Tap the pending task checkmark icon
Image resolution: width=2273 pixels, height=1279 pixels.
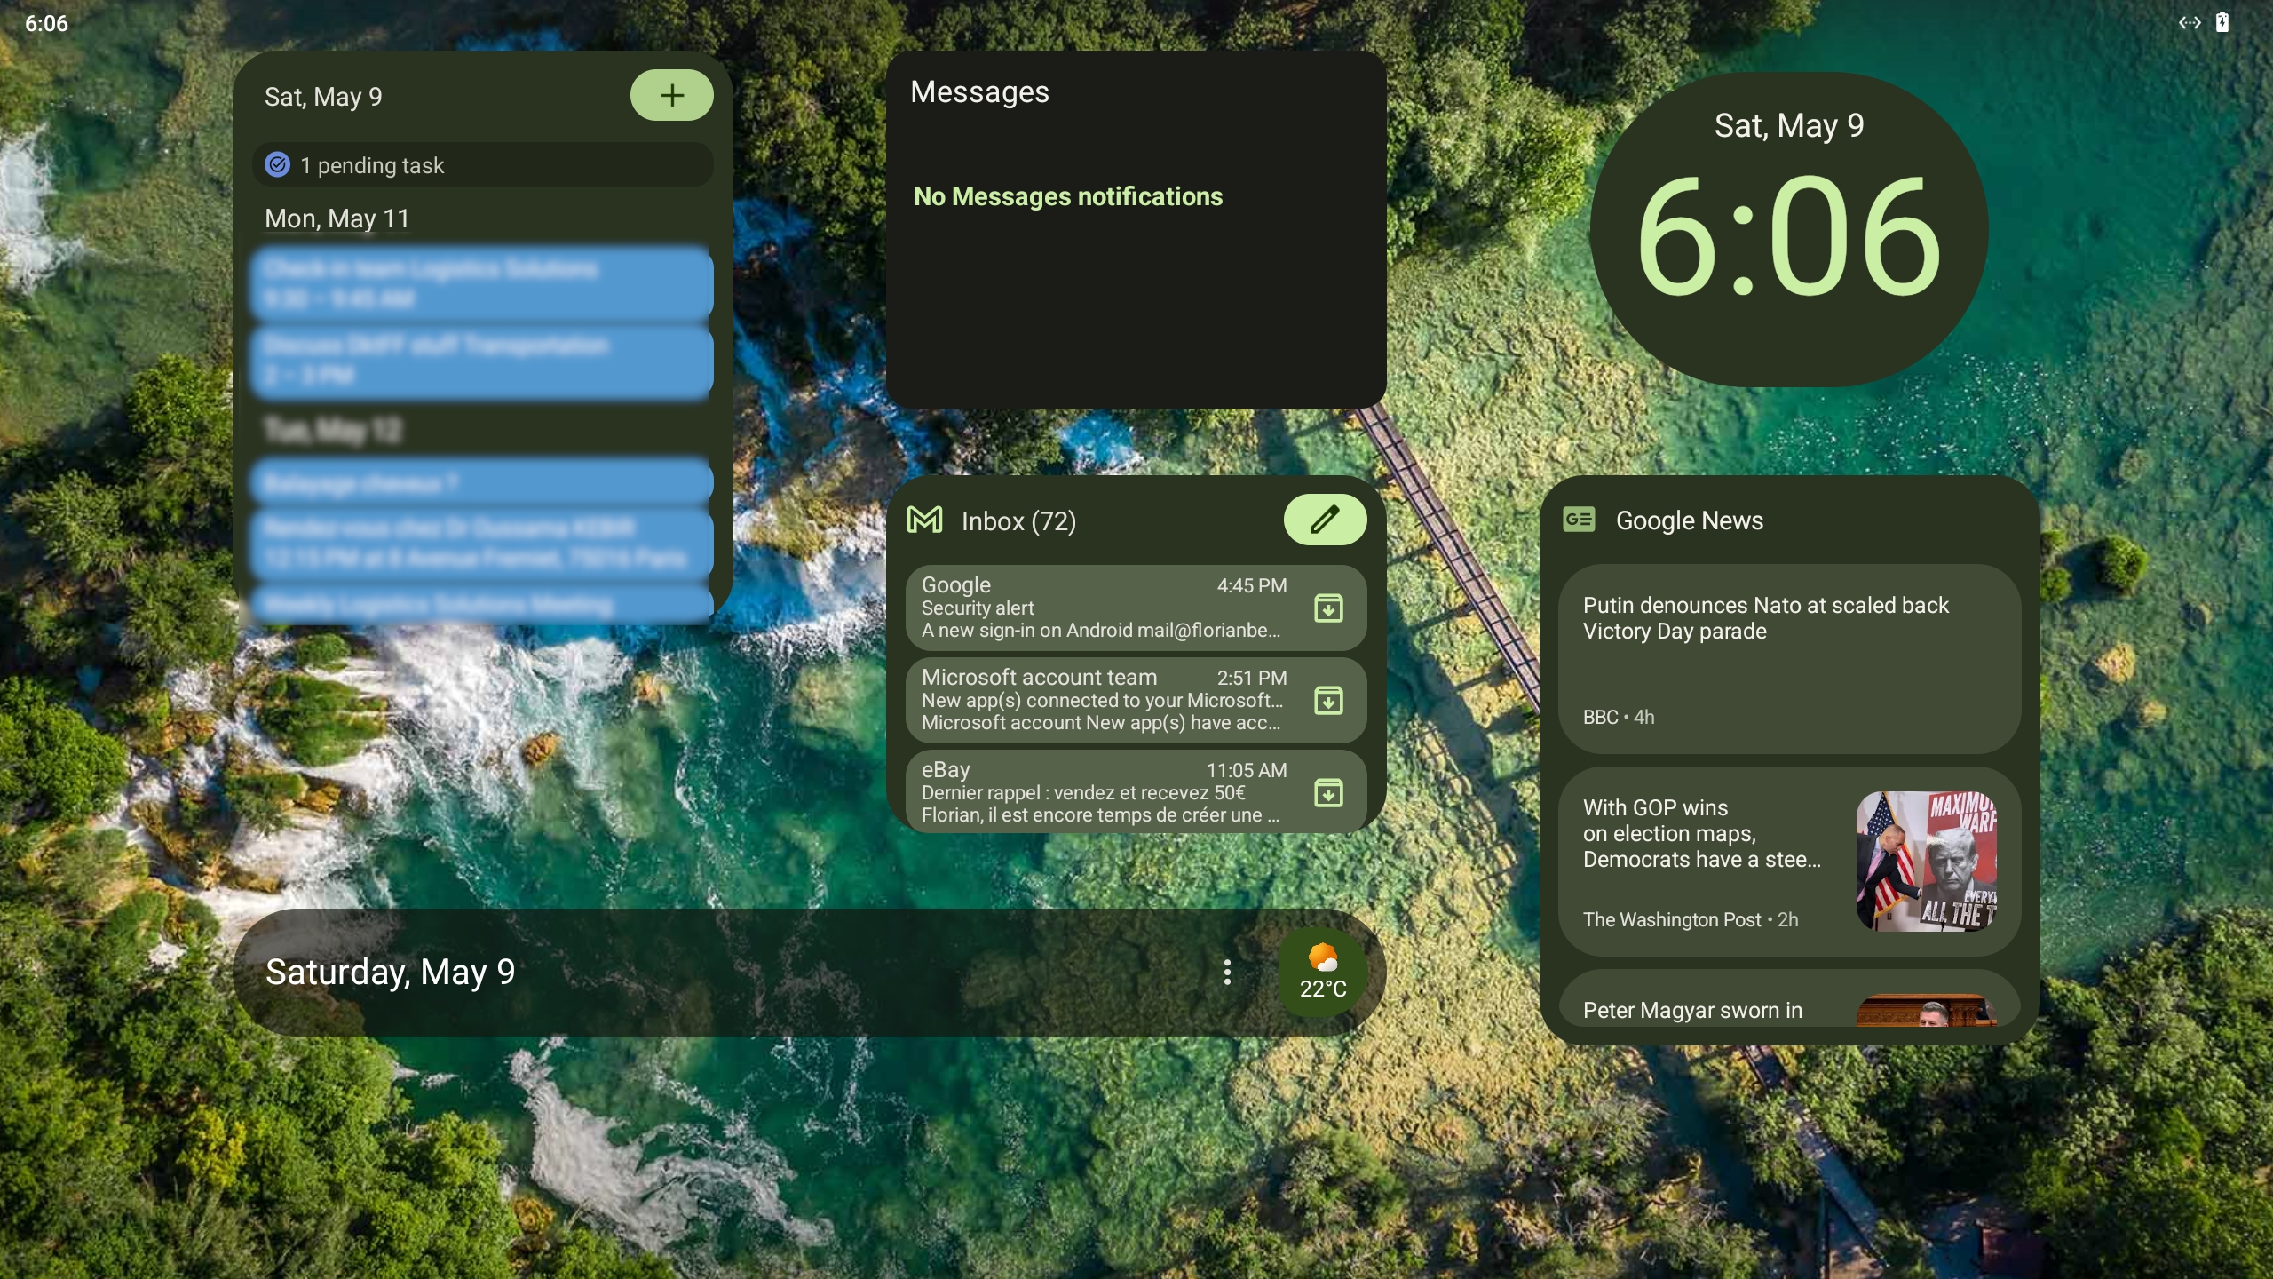pos(278,165)
